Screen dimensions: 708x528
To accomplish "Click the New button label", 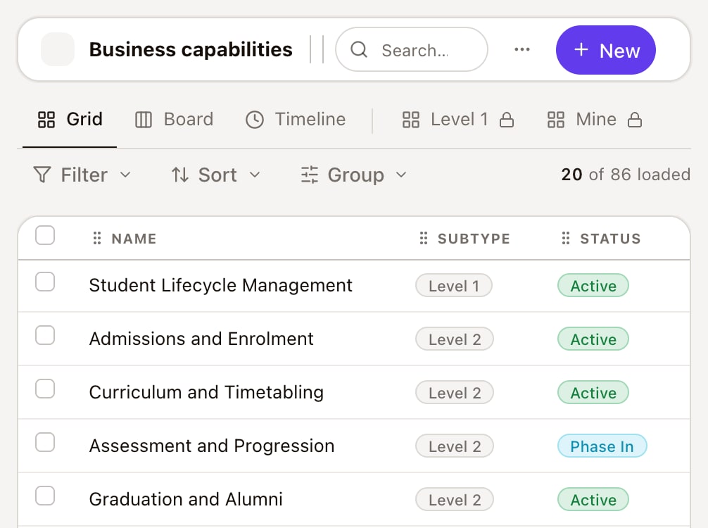I will click(619, 51).
